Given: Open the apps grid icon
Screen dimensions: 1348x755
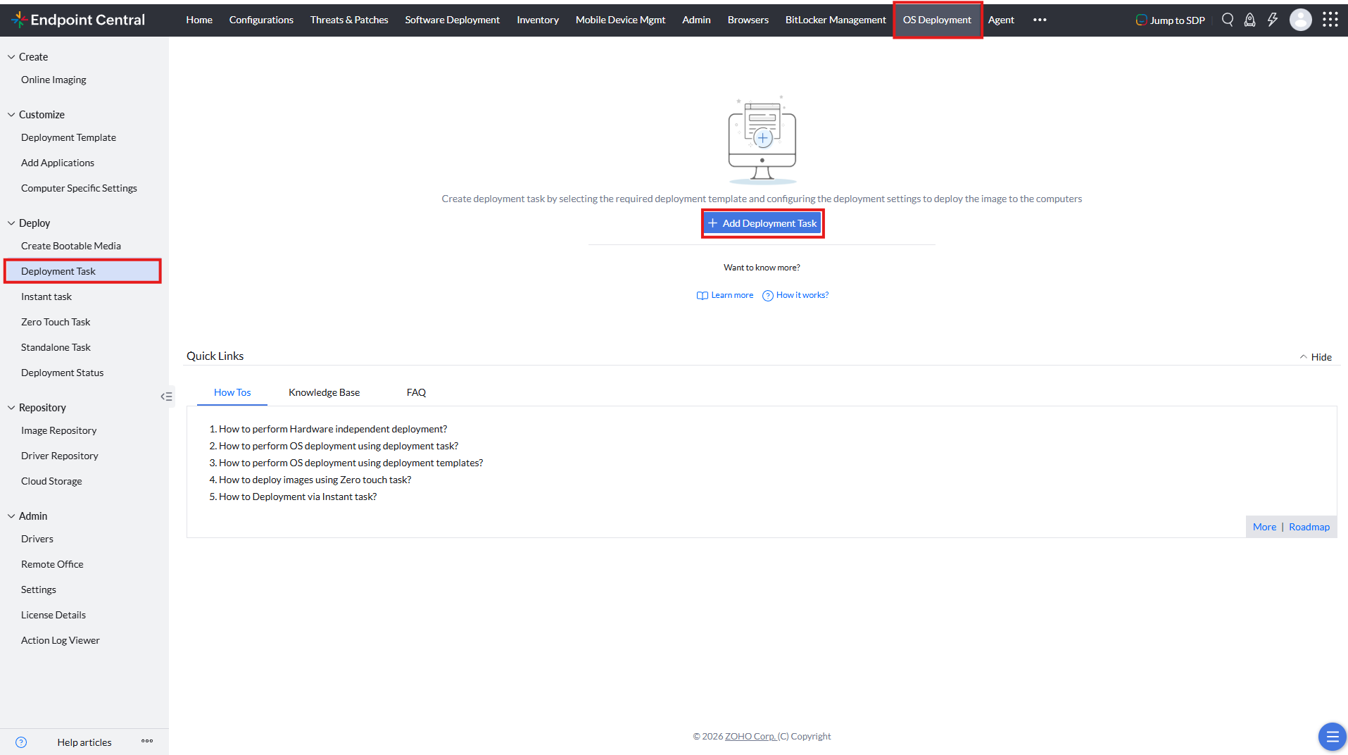Looking at the screenshot, I should tap(1330, 20).
